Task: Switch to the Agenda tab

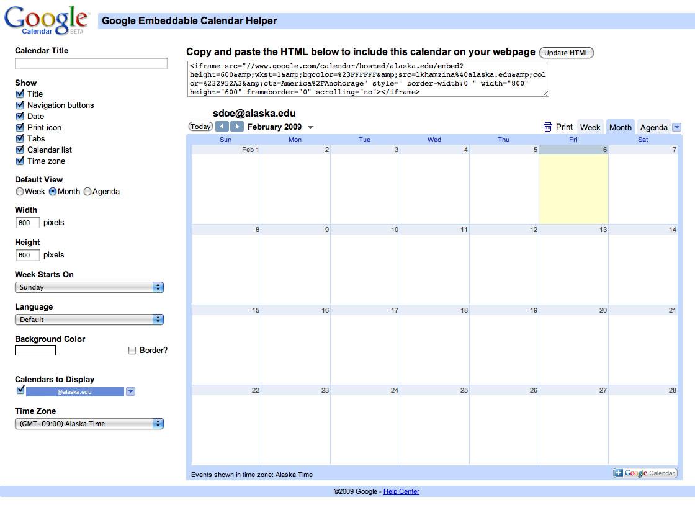Action: (654, 128)
